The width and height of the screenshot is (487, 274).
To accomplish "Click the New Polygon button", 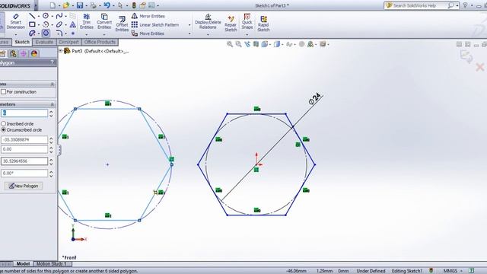I will point(24,186).
